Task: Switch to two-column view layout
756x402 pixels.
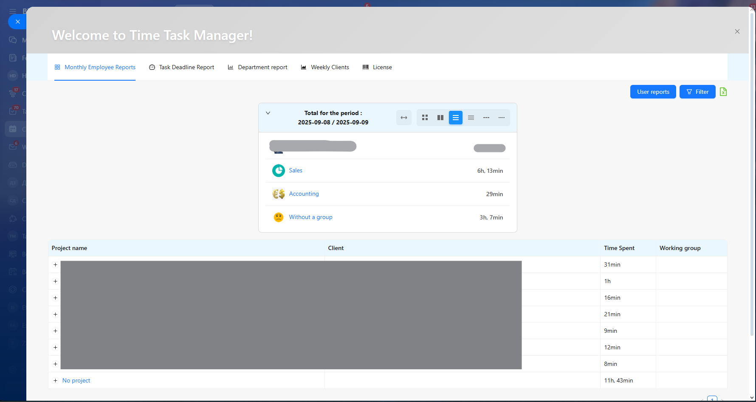Action: (440, 118)
